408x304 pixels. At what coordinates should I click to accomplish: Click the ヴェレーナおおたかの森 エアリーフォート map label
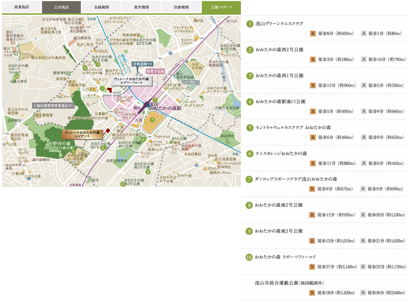pyautogui.click(x=132, y=81)
